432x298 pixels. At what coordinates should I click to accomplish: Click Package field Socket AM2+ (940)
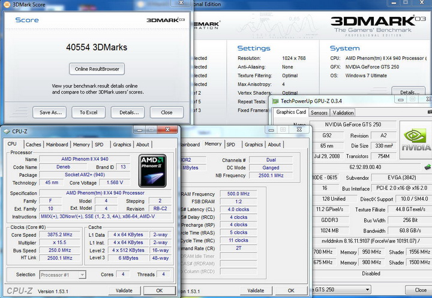(85, 174)
